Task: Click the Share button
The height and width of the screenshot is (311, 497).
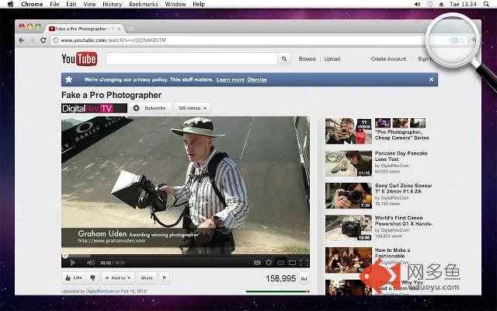Action: pyautogui.click(x=147, y=278)
